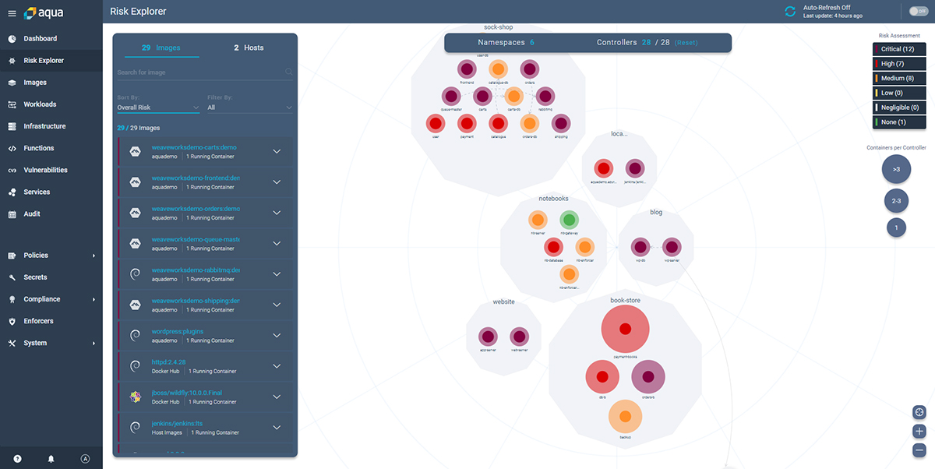The width and height of the screenshot is (935, 469).
Task: Open the Filter By All dropdown
Action: click(249, 108)
